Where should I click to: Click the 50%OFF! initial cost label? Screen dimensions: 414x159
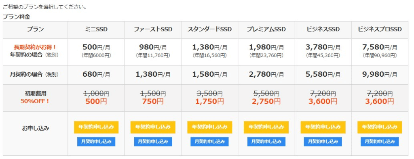(x=35, y=101)
